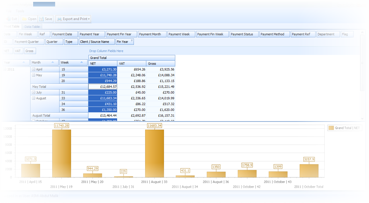Image resolution: width=369 pixels, height=203 pixels.
Task: Click the 2011 May 19 chart bar
Action: pyautogui.click(x=62, y=153)
